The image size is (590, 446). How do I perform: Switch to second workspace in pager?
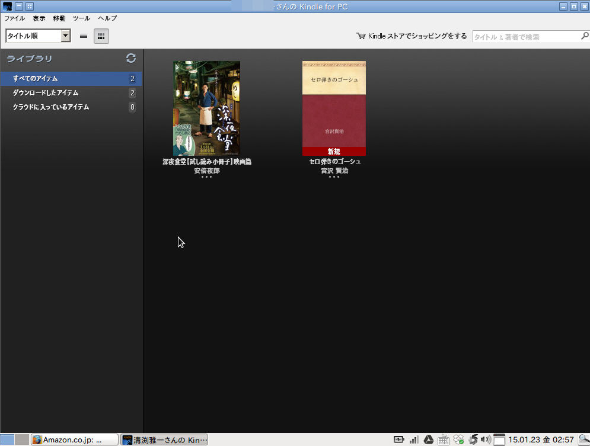22,439
